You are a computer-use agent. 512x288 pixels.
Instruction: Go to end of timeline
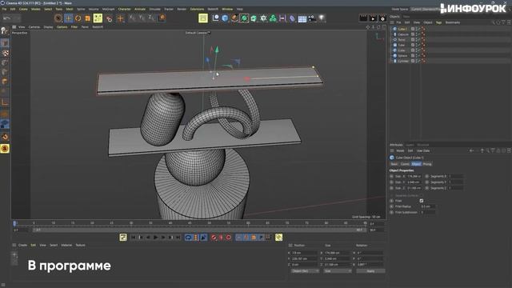(x=178, y=238)
